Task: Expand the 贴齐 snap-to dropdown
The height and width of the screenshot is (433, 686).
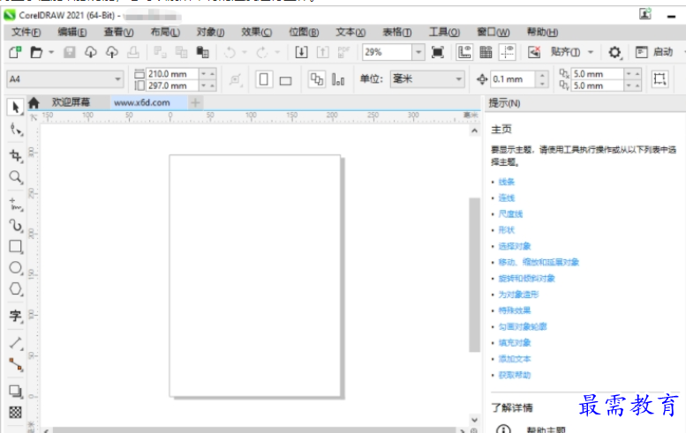Action: click(590, 52)
